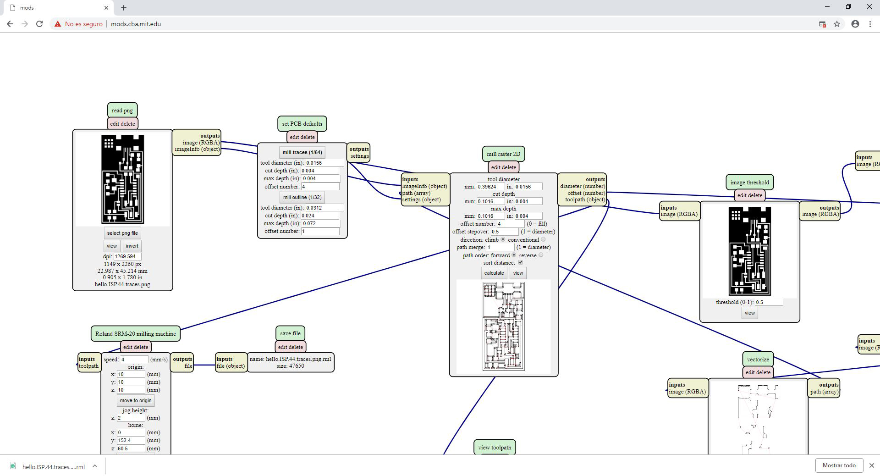Select conventional direction radio button
This screenshot has height=476, width=880.
pyautogui.click(x=543, y=239)
